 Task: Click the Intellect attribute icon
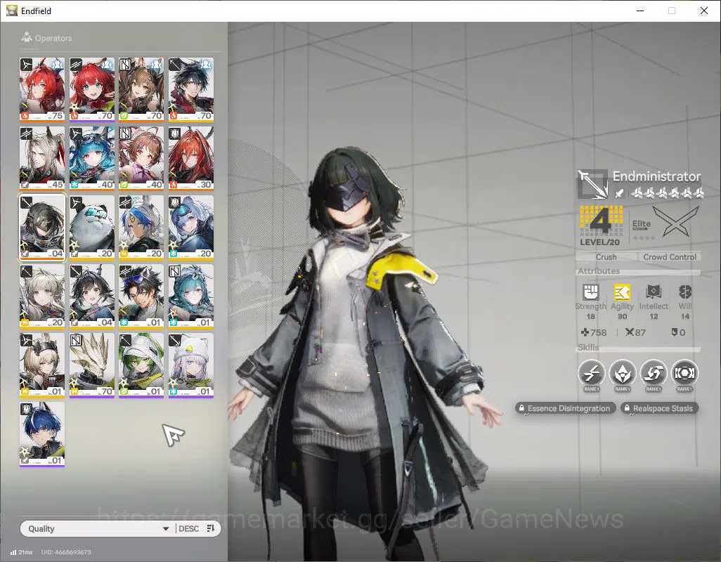point(654,292)
